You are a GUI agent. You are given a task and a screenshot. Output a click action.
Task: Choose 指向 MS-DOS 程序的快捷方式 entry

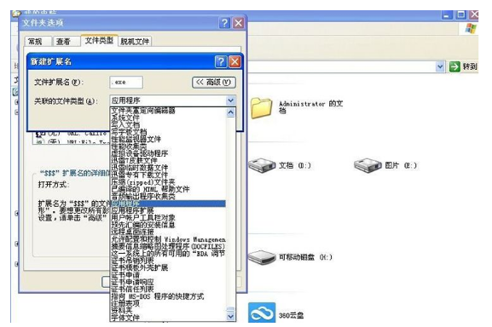pyautogui.click(x=168, y=296)
